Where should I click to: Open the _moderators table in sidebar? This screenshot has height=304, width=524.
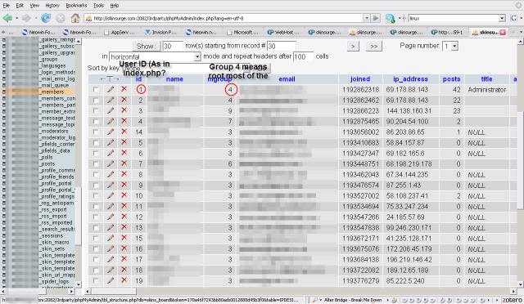click(54, 131)
